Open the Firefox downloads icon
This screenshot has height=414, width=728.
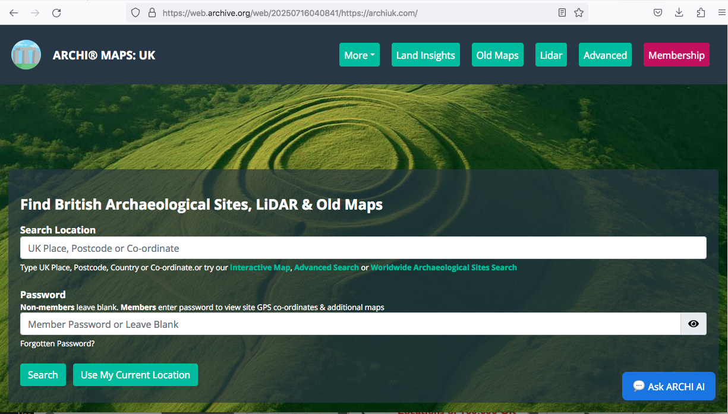click(679, 12)
